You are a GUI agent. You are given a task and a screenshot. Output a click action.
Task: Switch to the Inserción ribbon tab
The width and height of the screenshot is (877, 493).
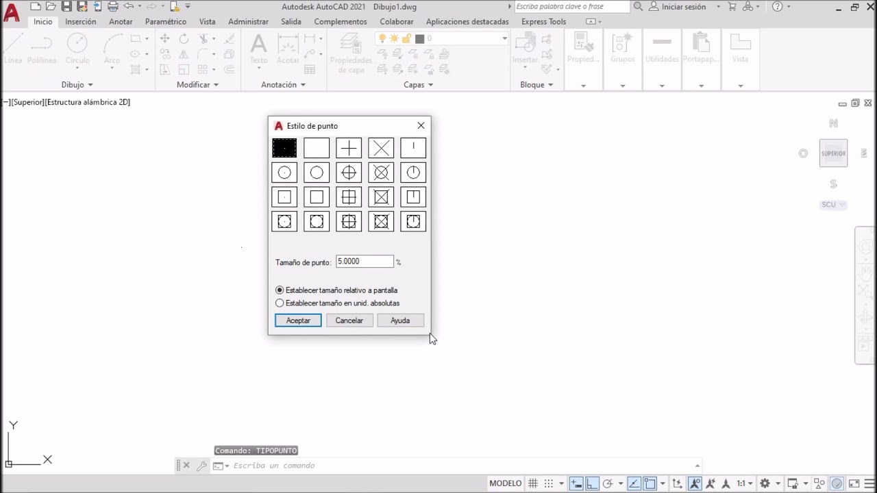(81, 22)
